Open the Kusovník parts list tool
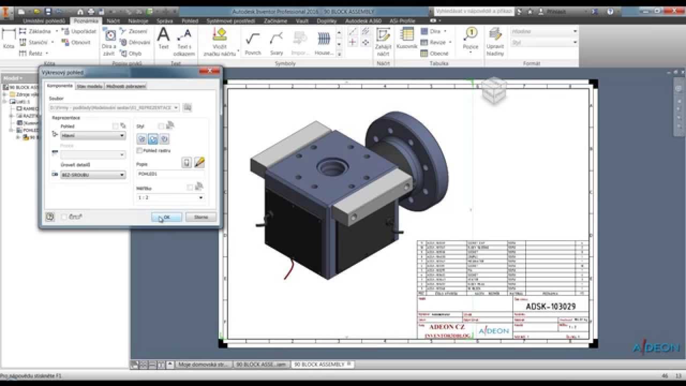The height and width of the screenshot is (386, 686). click(407, 39)
